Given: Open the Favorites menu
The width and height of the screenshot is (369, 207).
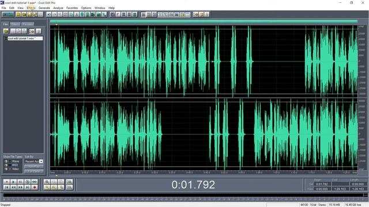Looking at the screenshot, I should [x=72, y=8].
